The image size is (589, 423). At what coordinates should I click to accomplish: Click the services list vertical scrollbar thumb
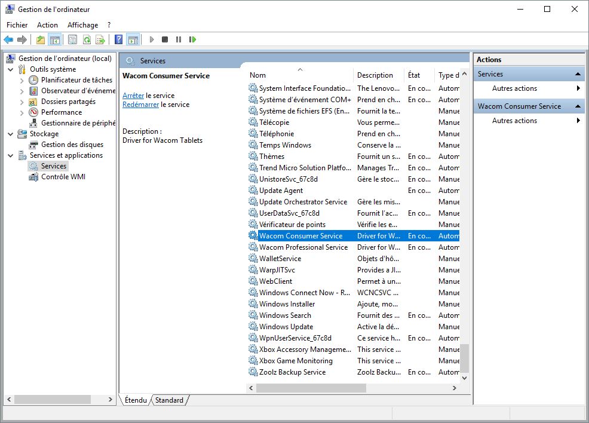tap(465, 358)
